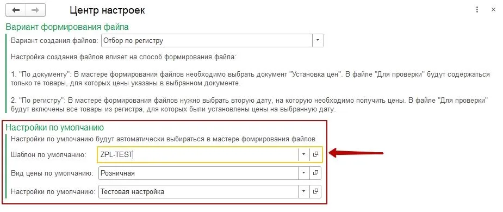Viewport: 503px width, 212px height.
Task: Go back with the left arrow button
Action: (16, 10)
